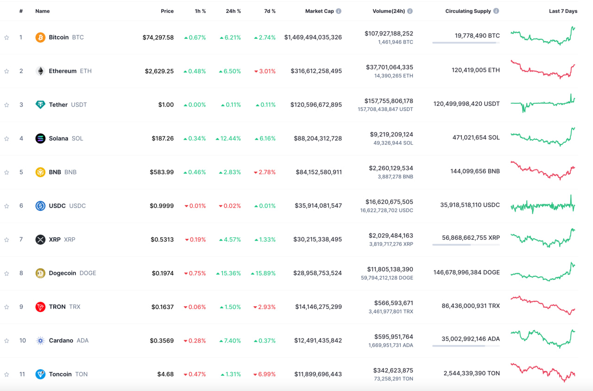Click the USDC coin logo
The image size is (593, 391).
[40, 206]
